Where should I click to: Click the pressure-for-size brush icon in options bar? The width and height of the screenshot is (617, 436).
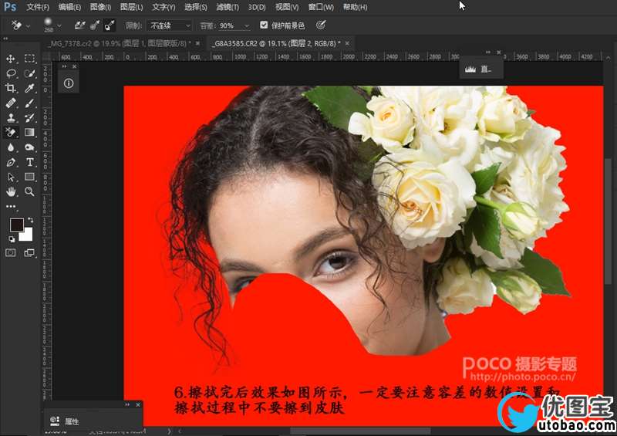(x=321, y=25)
